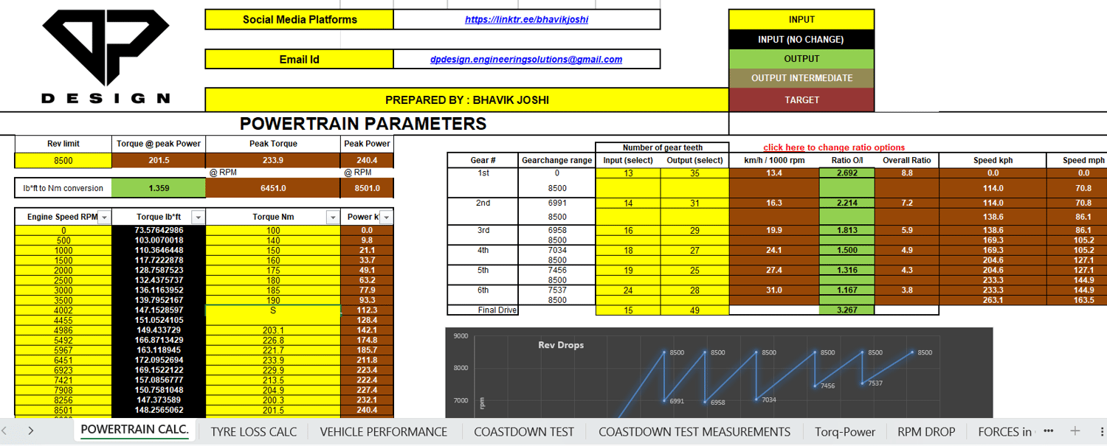Screen dimensions: 1107x446
Task: Select the km/h per 1000 rpm cell 31.0
Action: click(x=774, y=290)
